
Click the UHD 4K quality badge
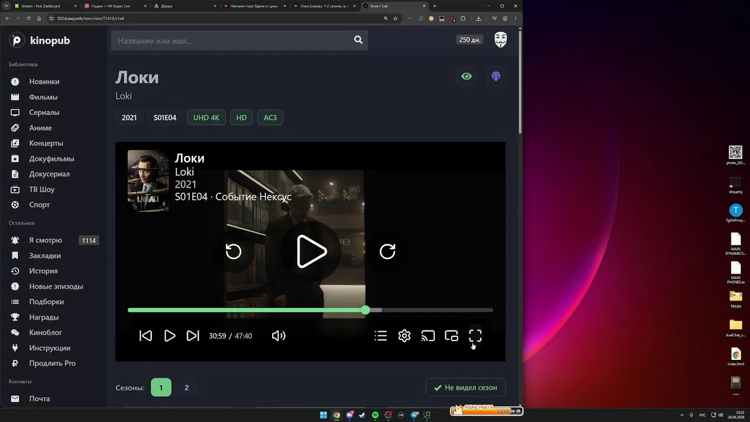(206, 117)
